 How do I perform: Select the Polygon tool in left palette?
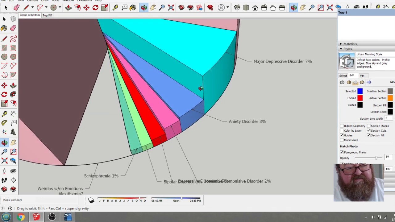[x=13, y=57]
